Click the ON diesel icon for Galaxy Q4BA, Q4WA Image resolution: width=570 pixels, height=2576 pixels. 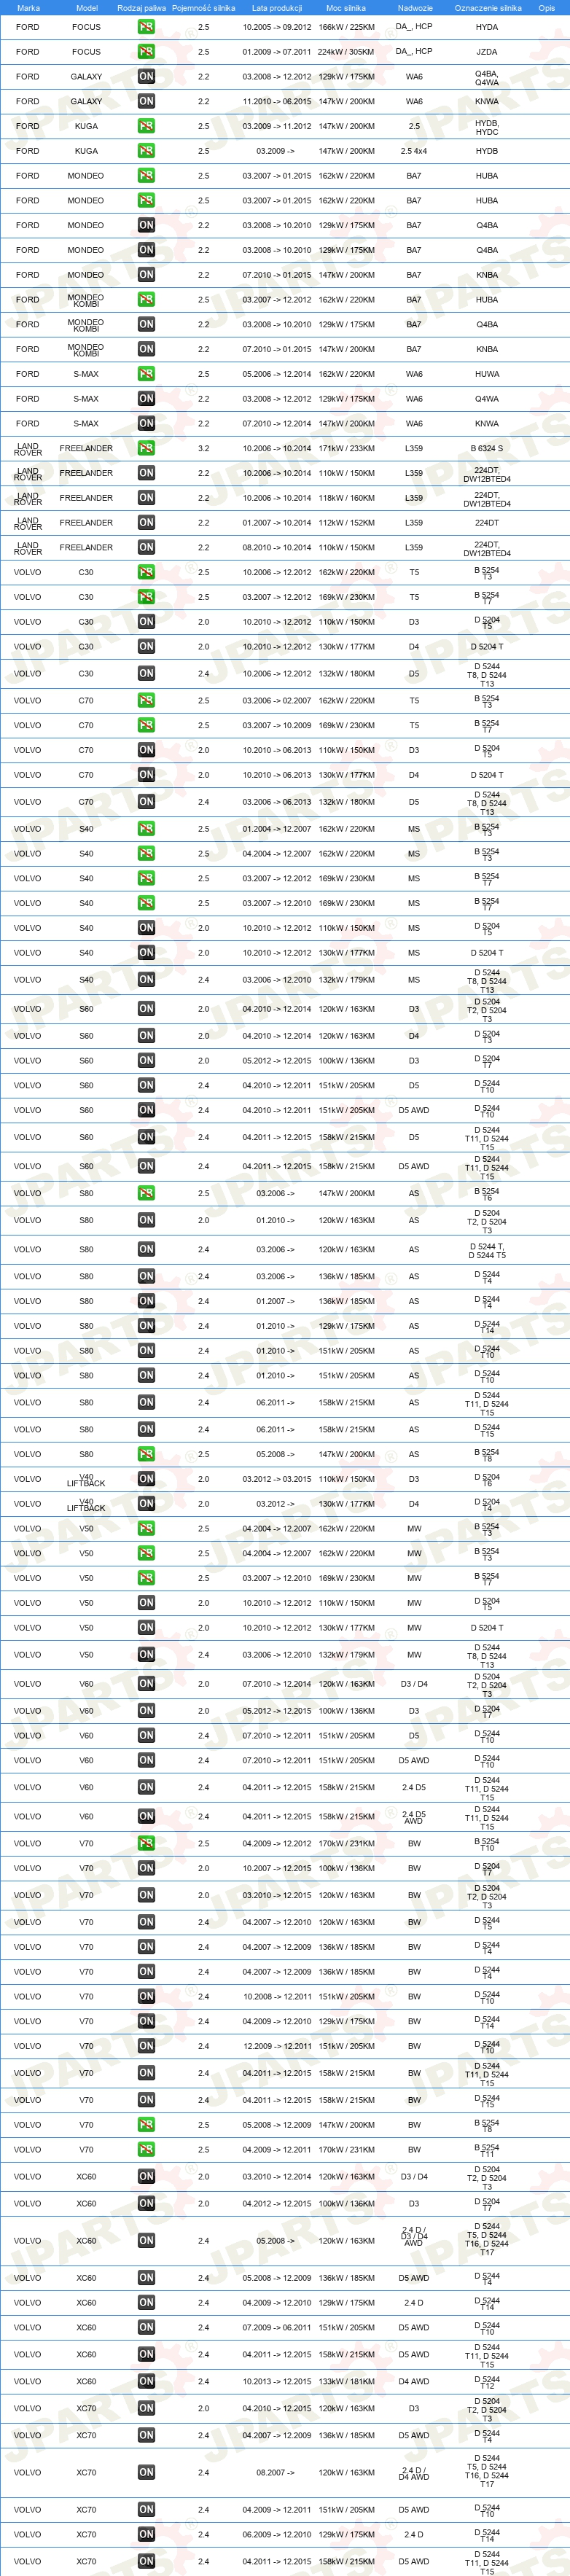[x=146, y=76]
